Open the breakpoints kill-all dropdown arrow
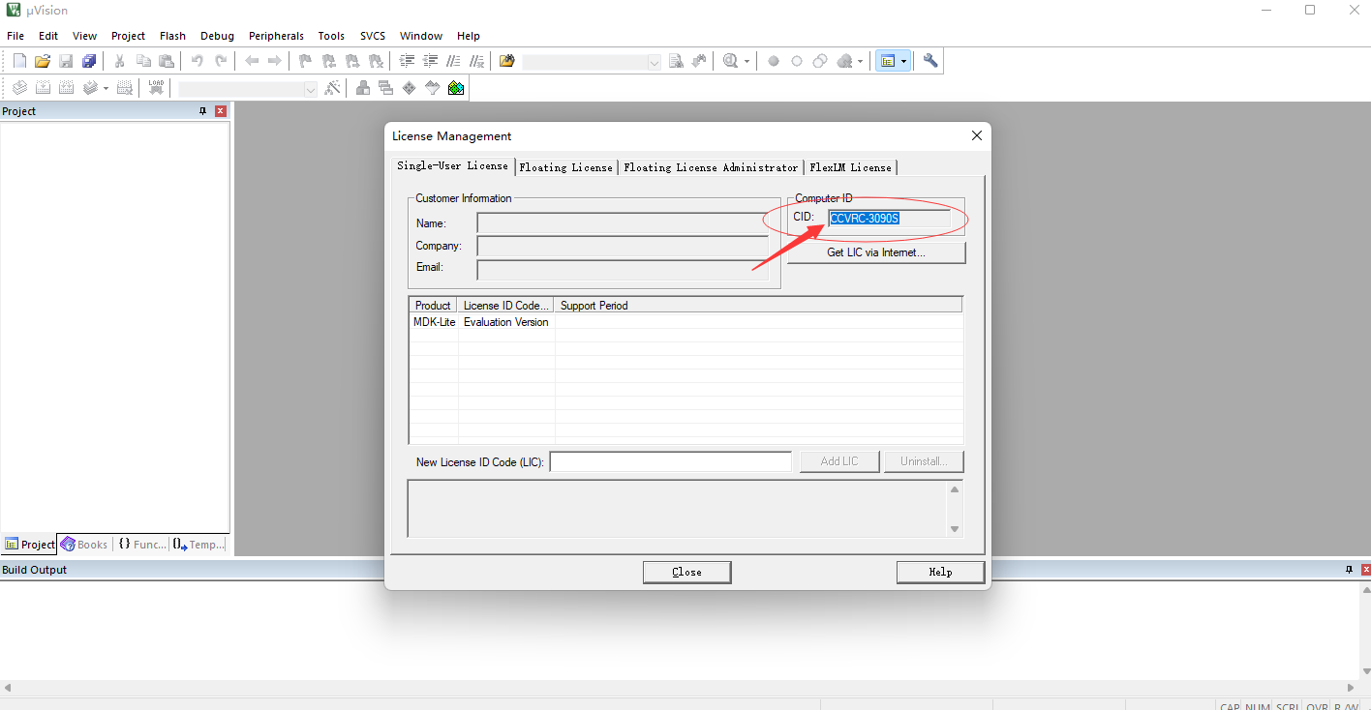The image size is (1371, 710). coord(860,62)
